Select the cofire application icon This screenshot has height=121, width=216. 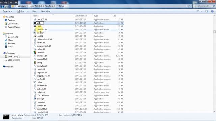(35, 82)
